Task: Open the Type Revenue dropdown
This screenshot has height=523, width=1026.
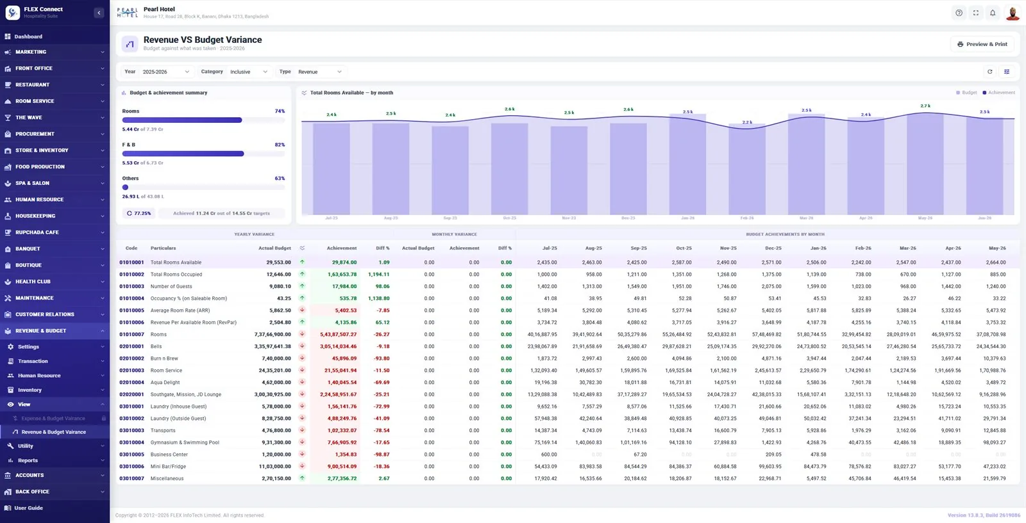Action: pos(319,72)
